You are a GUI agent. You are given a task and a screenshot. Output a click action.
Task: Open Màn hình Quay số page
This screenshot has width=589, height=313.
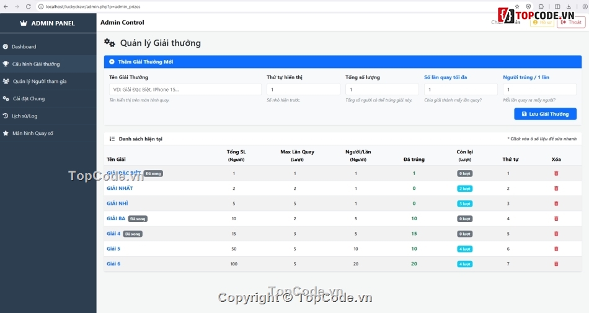point(32,133)
